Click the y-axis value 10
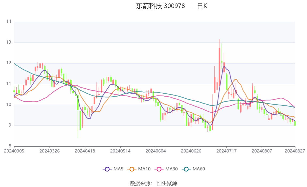 pos(9,104)
